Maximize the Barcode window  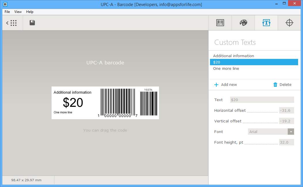[284, 3]
